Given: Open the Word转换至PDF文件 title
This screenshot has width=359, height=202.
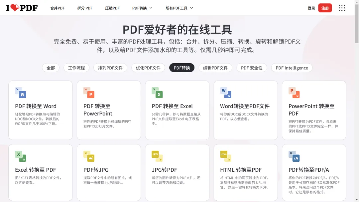Looking at the screenshot, I should (x=245, y=106).
